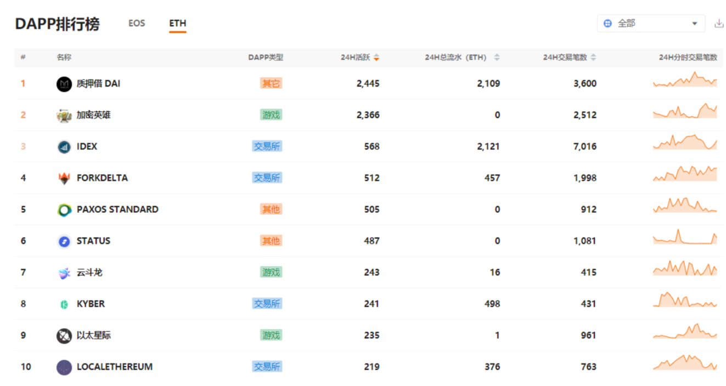Click the DAPP类型 column header
Viewport: 726px width, 386px height.
point(266,58)
